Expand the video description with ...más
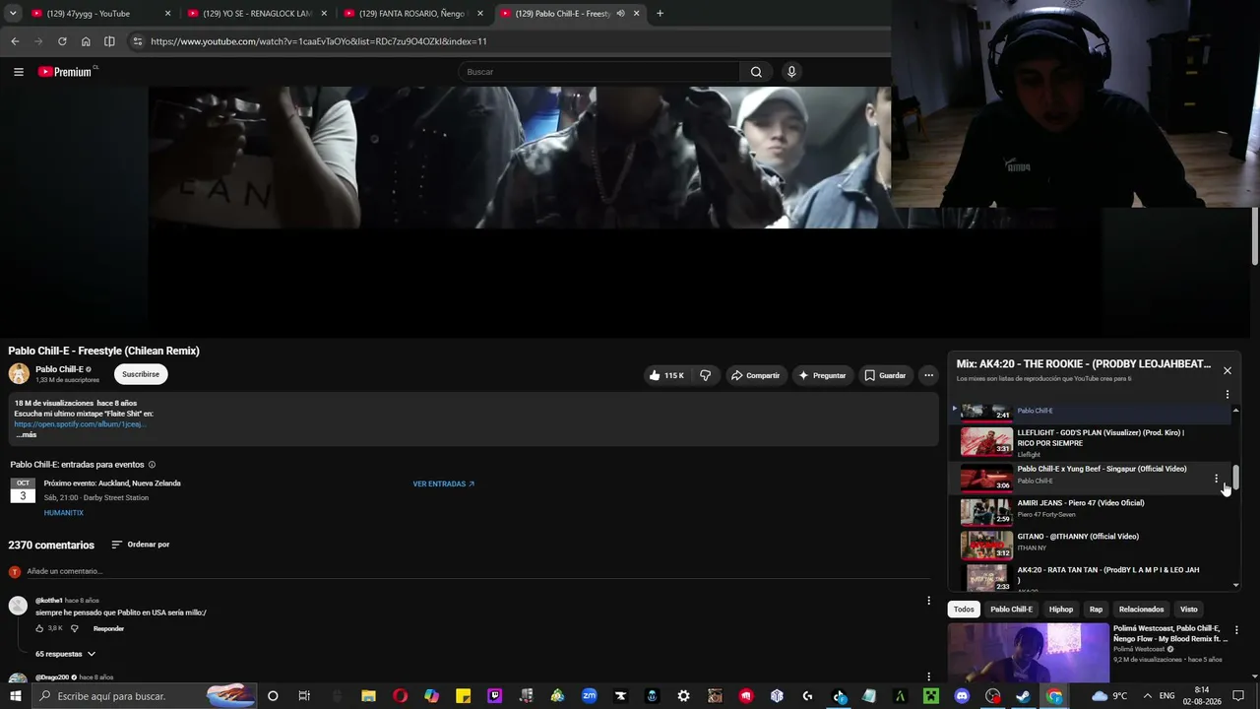 tap(26, 434)
